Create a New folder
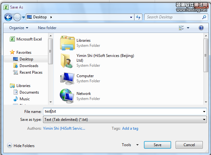The image size is (211, 155). [x=47, y=28]
